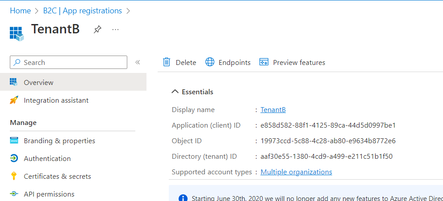Click the Endpoints globe icon

209,62
